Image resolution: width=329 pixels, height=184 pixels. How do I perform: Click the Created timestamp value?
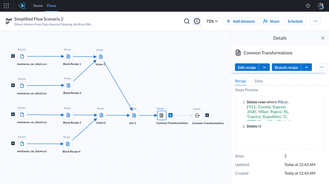[x=300, y=173]
